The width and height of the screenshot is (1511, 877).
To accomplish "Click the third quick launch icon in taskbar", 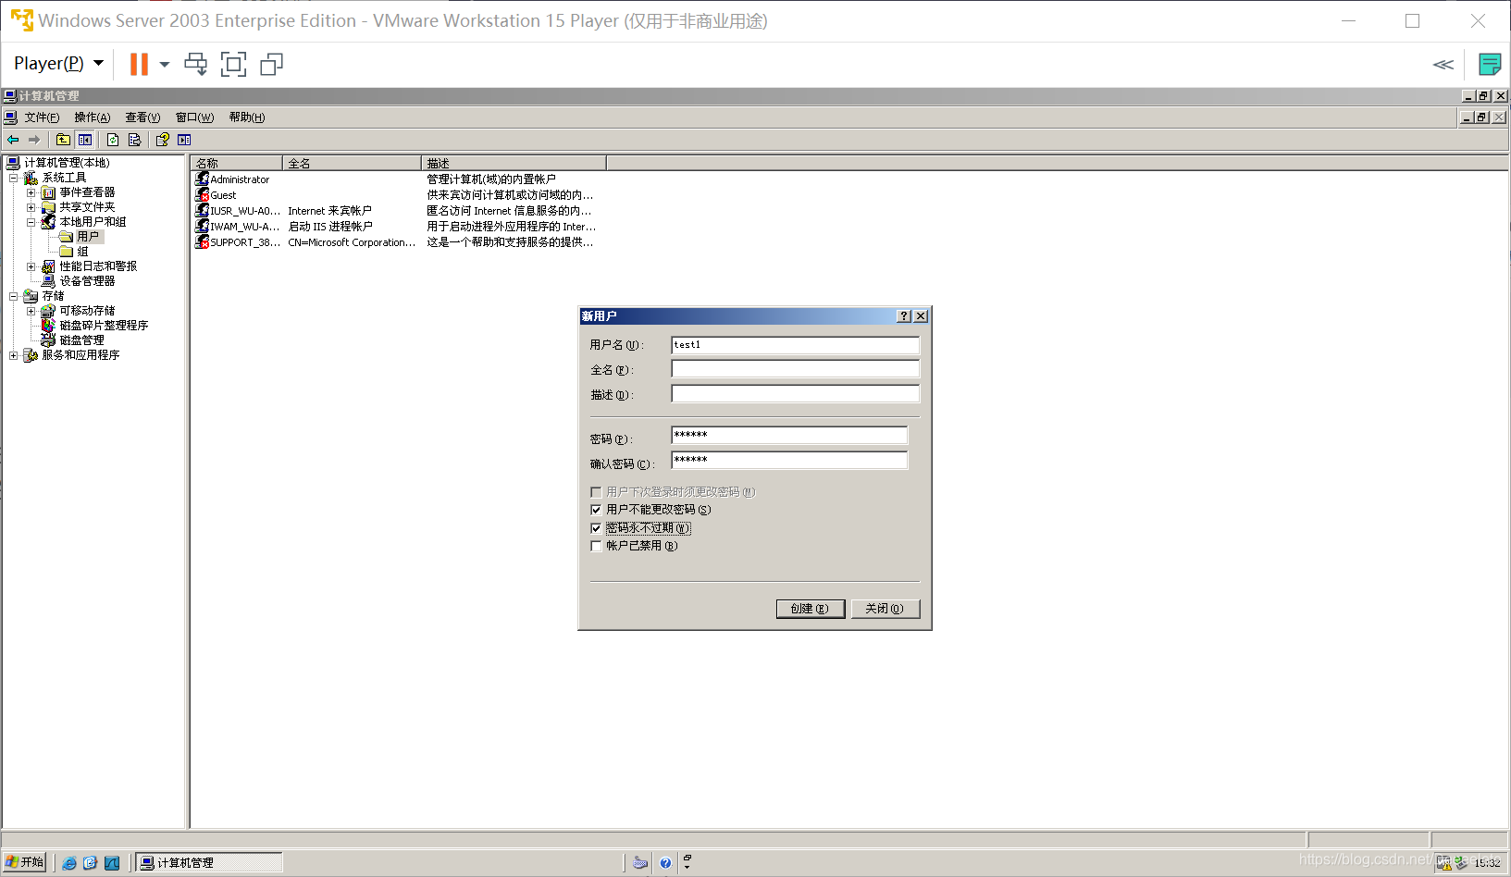I will [112, 863].
